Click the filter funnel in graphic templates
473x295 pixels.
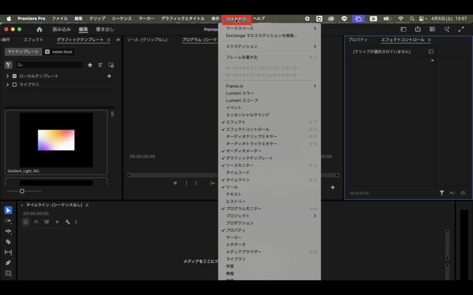coord(8,65)
